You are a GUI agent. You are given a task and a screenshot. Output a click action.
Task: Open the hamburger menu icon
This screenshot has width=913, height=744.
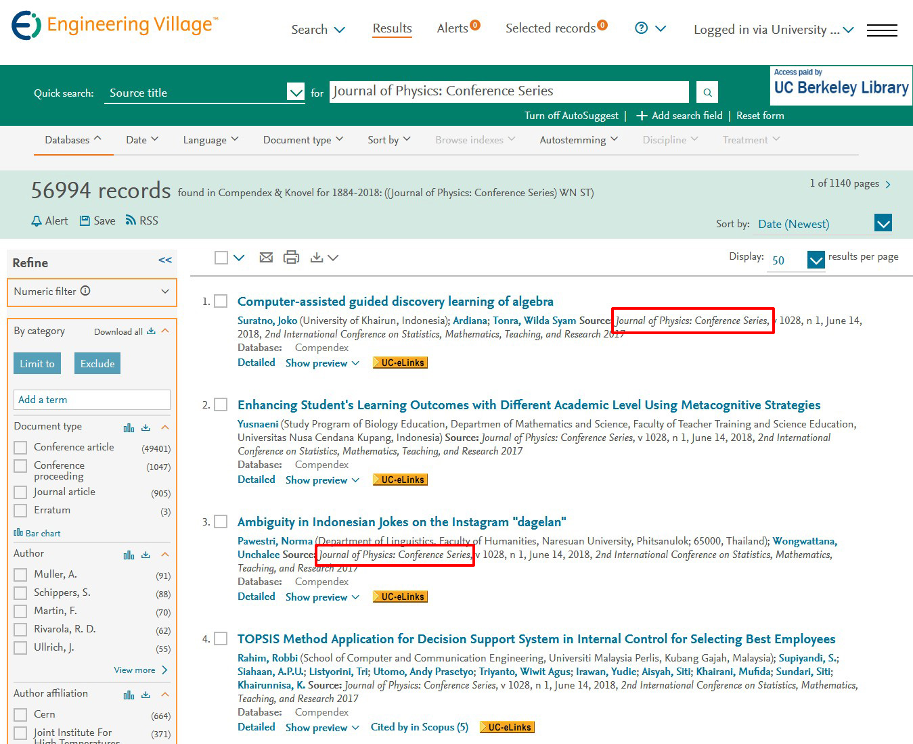coord(882,30)
